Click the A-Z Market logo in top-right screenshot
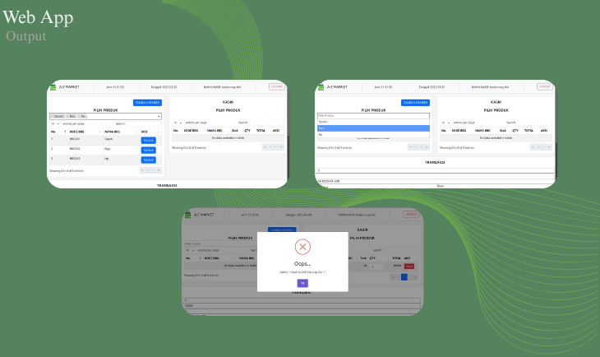Screen dimensions: 600x357 pyautogui.click(x=321, y=86)
